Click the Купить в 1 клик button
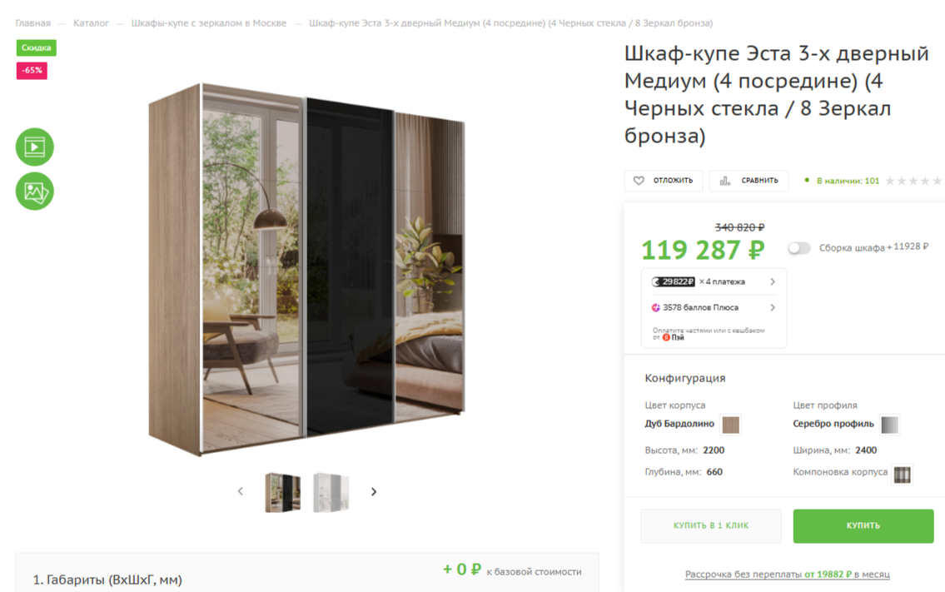This screenshot has height=592, width=945. pos(711,525)
